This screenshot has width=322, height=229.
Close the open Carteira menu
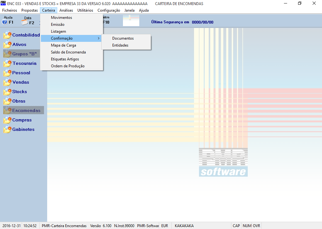49,10
